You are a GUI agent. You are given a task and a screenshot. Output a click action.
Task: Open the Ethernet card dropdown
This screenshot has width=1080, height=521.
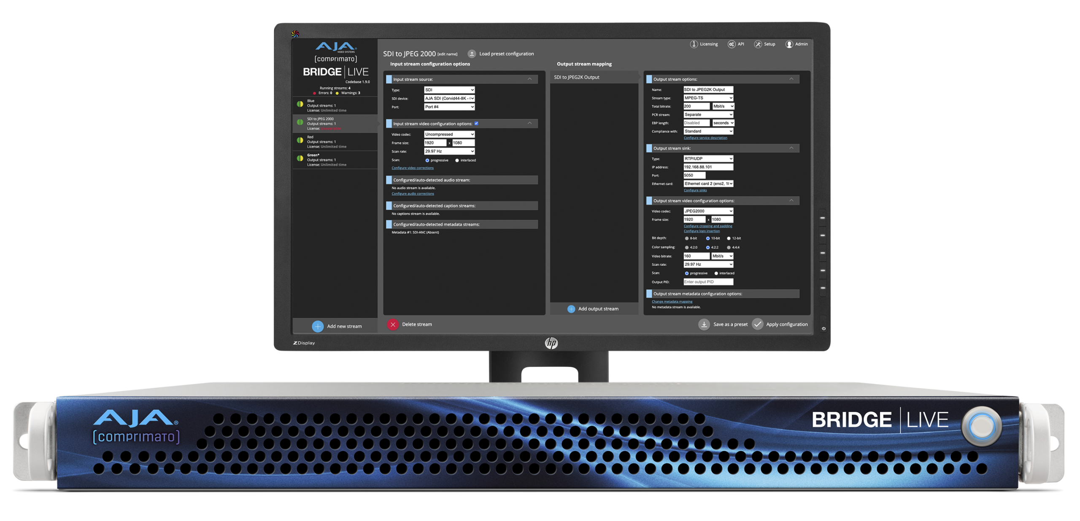[708, 184]
